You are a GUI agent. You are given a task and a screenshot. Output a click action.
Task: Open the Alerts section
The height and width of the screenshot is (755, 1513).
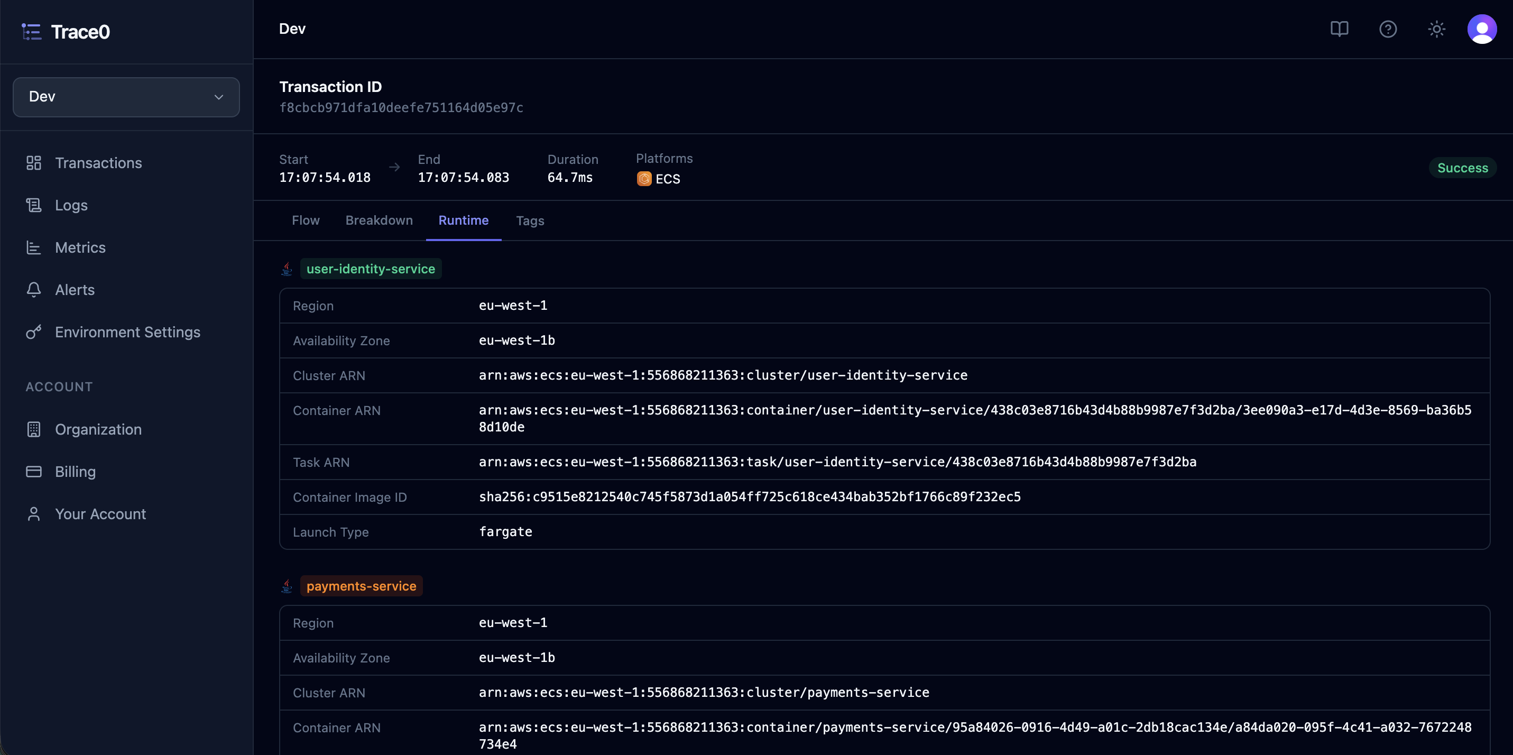coord(75,290)
